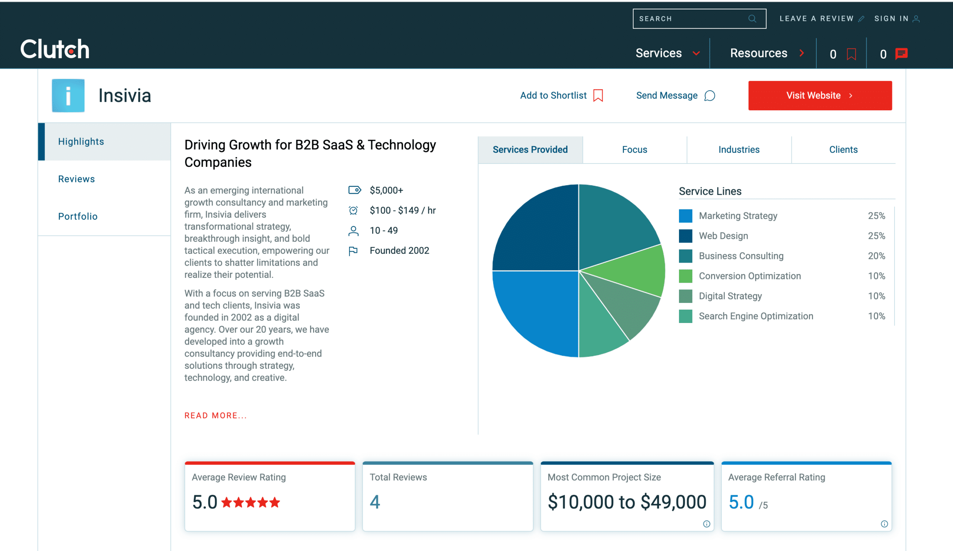Click the Insivia company logo icon

pyautogui.click(x=68, y=95)
